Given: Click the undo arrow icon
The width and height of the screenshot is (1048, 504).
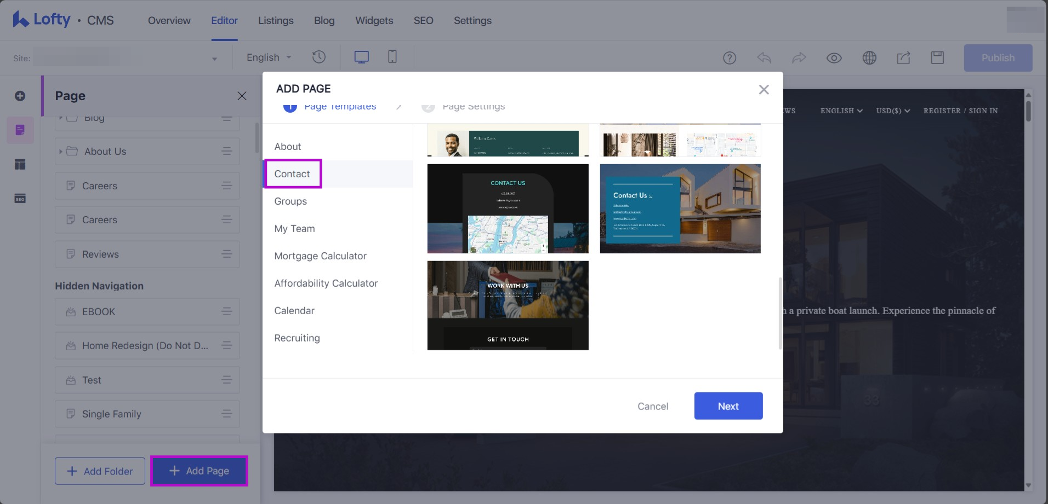Looking at the screenshot, I should point(764,58).
